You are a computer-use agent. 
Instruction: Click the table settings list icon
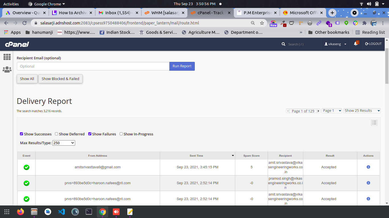click(x=374, y=123)
